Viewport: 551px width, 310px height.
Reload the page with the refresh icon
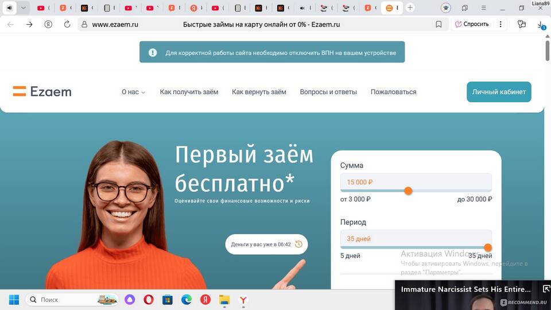(x=67, y=24)
